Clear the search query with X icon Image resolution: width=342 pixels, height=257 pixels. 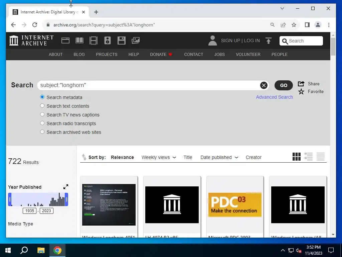[x=264, y=85]
